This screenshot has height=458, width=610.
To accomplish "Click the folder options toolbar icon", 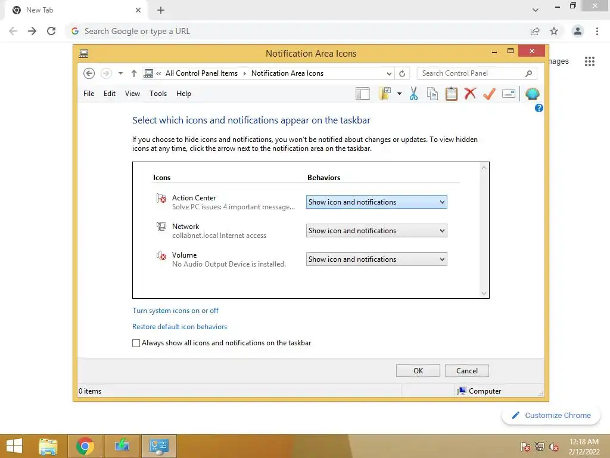I will tap(385, 94).
